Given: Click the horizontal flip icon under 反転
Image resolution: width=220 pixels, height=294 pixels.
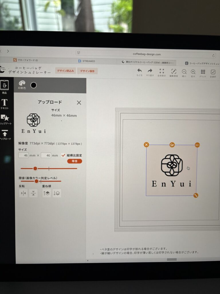Looking at the screenshot, I should coord(23,193).
